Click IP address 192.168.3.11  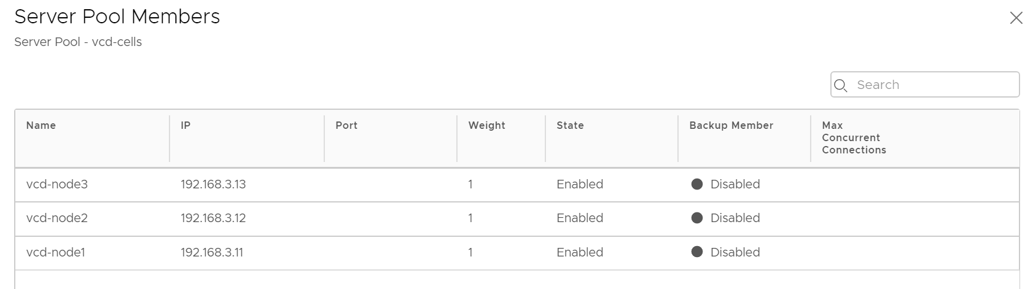click(212, 252)
